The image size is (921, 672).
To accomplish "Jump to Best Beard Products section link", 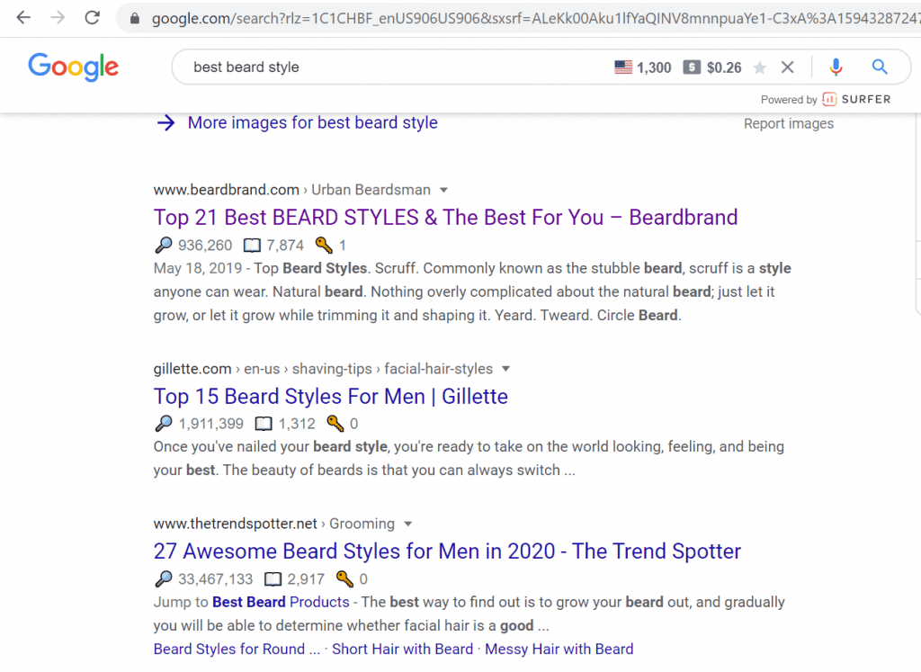I will (281, 602).
